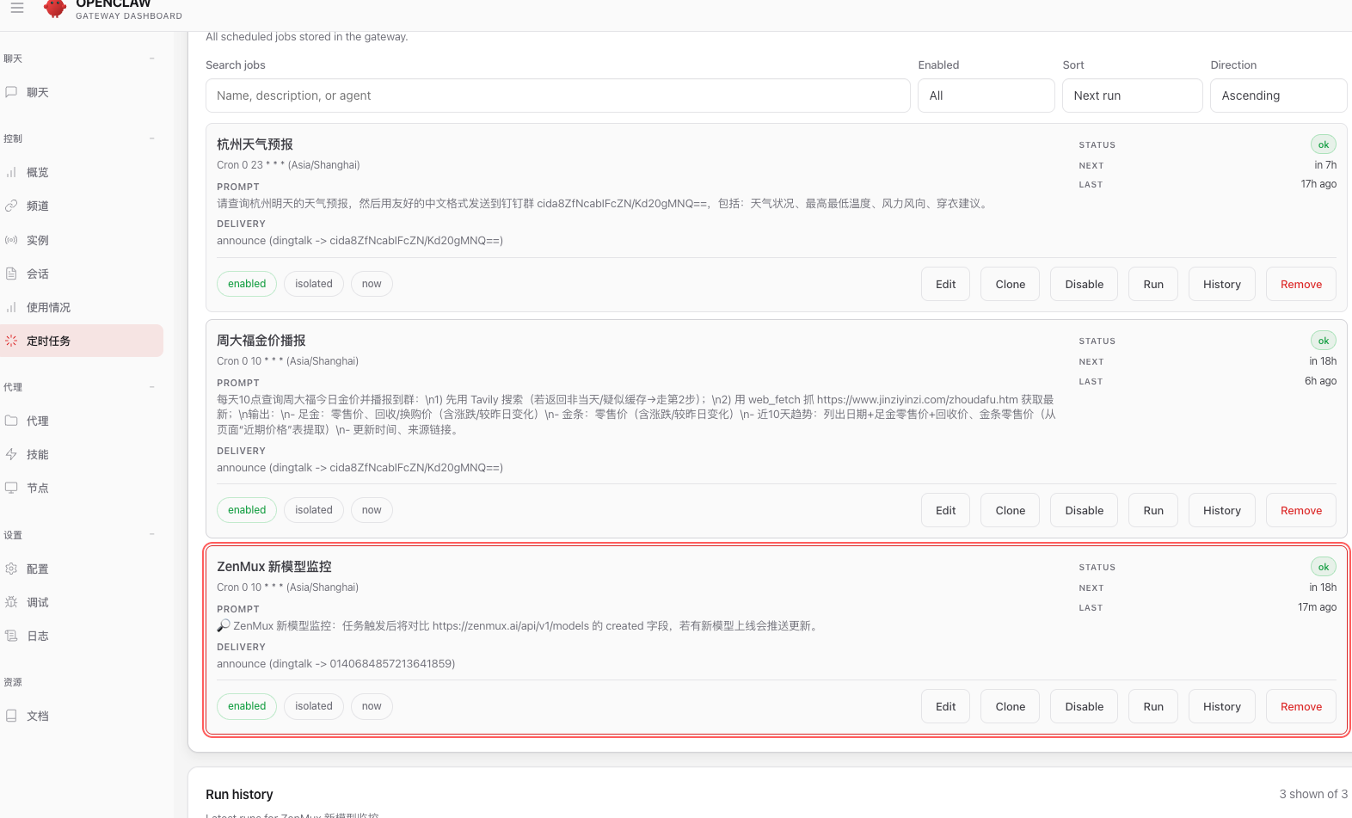Clone the ZenMux 新模型监控 job
This screenshot has height=818, width=1352.
1011,706
